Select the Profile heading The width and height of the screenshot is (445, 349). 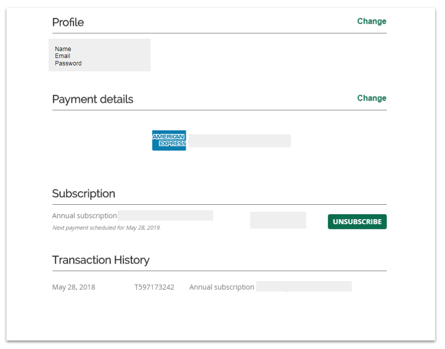coord(68,22)
